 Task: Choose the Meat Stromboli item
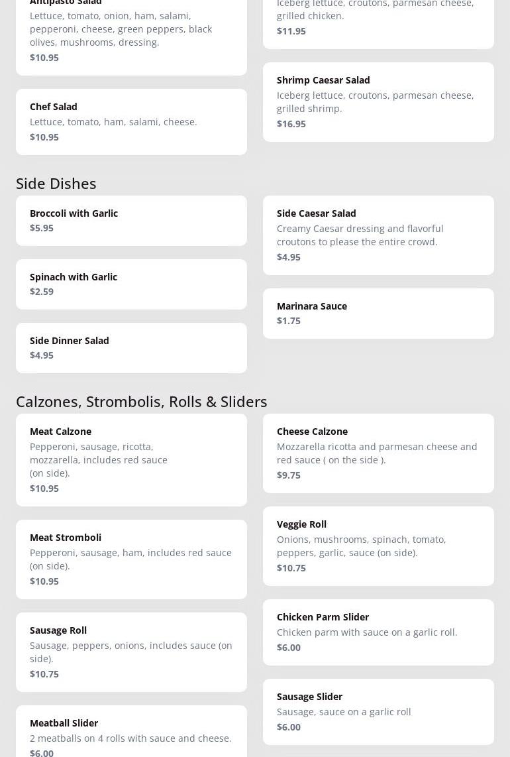[131, 559]
